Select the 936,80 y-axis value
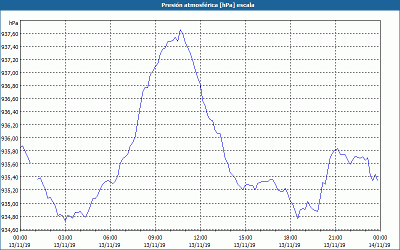The image size is (400, 250). pos(9,85)
